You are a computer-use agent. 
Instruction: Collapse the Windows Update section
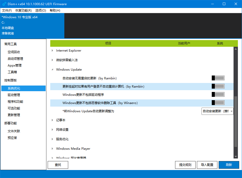53,69
